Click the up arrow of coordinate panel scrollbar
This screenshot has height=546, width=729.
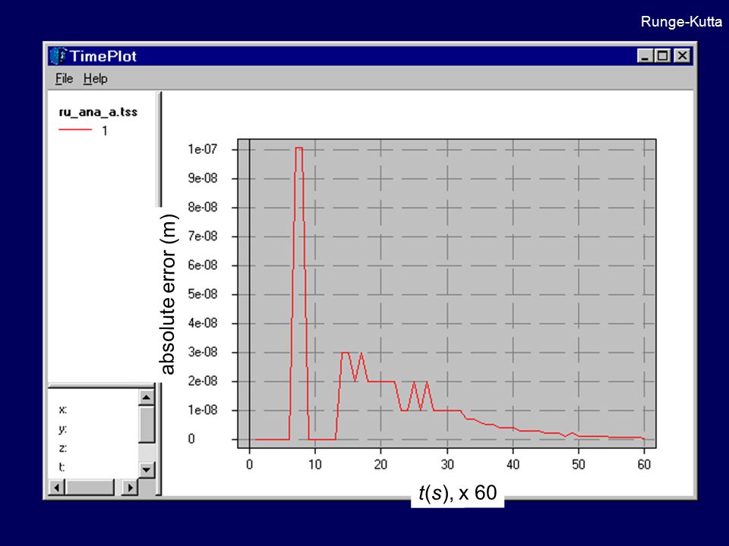(x=147, y=397)
